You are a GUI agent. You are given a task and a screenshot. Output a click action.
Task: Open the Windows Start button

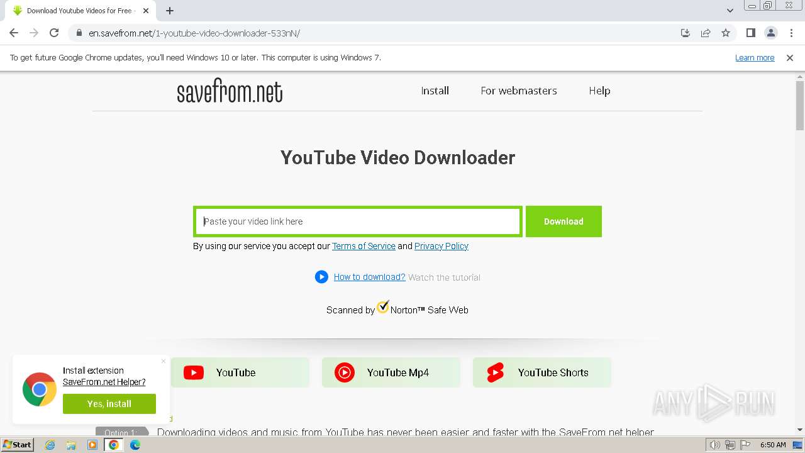click(18, 445)
